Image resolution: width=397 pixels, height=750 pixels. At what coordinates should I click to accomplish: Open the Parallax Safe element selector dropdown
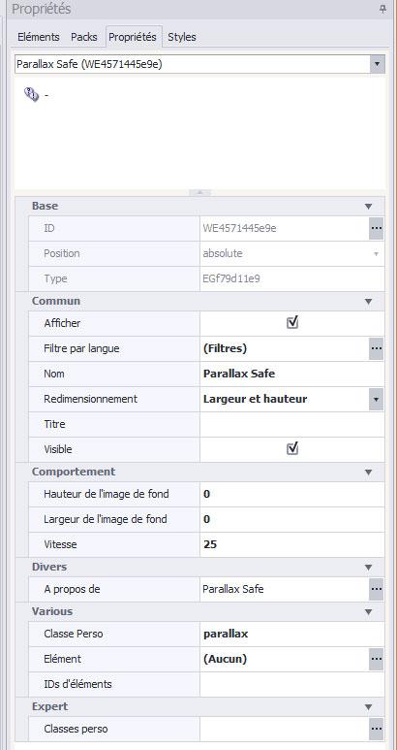pyautogui.click(x=378, y=64)
